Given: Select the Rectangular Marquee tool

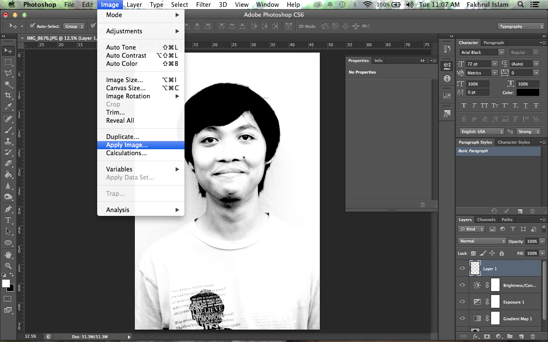Looking at the screenshot, I should coord(8,62).
